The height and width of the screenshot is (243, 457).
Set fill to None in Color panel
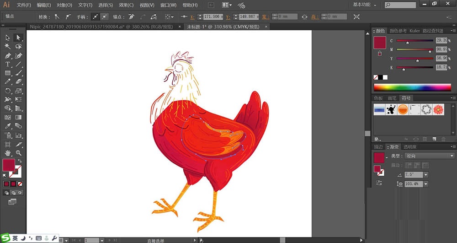pos(376,77)
